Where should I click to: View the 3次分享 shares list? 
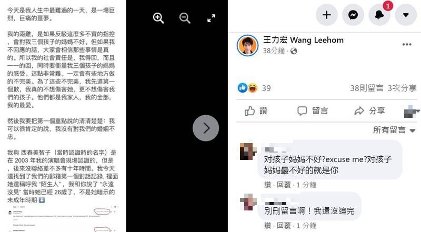pos(402,88)
